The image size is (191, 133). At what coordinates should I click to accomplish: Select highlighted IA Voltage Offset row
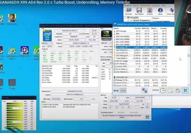click(140, 47)
